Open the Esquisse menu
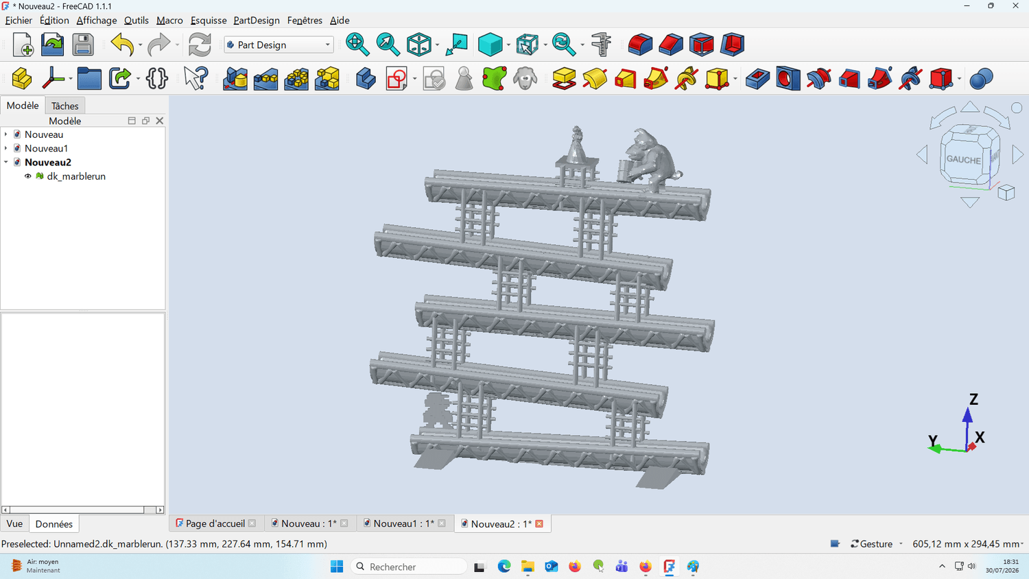Viewport: 1029px width, 579px height. [x=209, y=21]
